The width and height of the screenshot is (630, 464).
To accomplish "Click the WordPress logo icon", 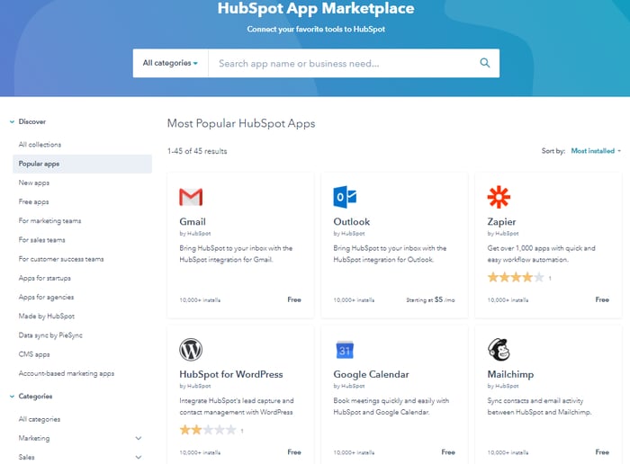I will [x=191, y=350].
